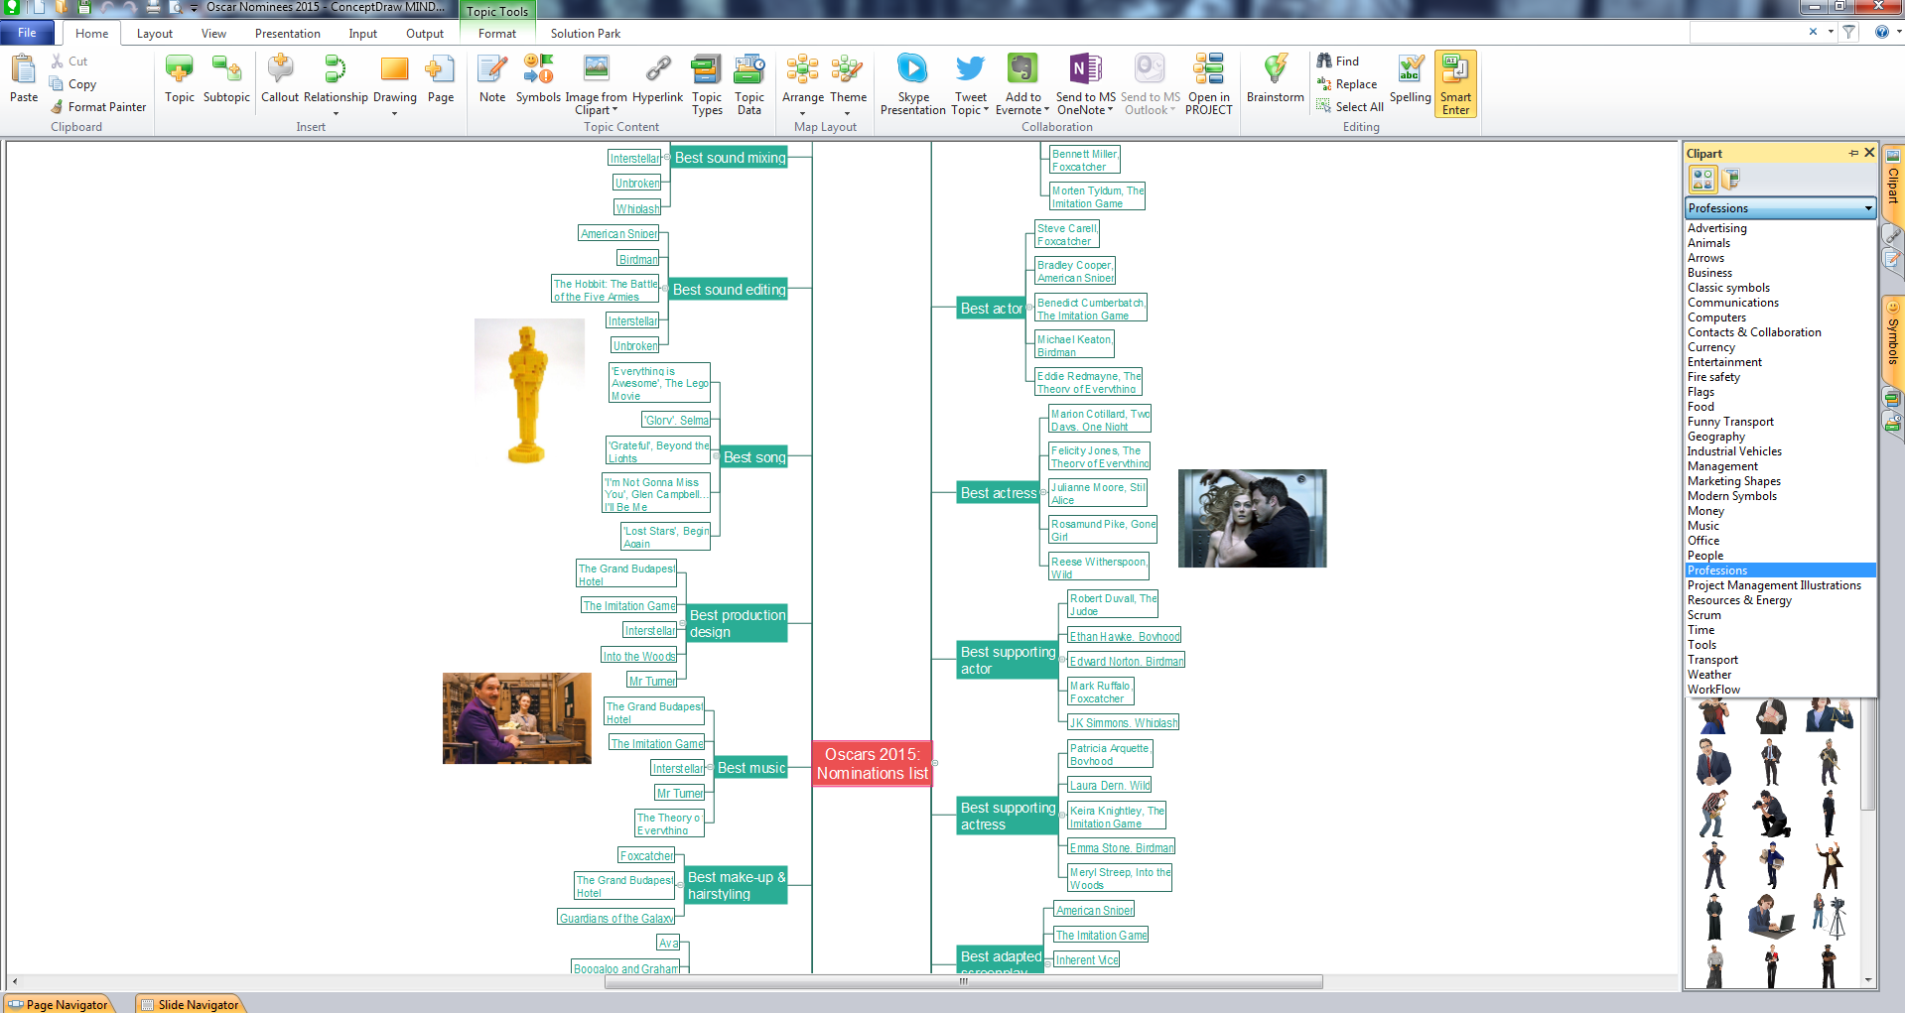Activate the Format Painter
The height and width of the screenshot is (1013, 1905).
98,107
